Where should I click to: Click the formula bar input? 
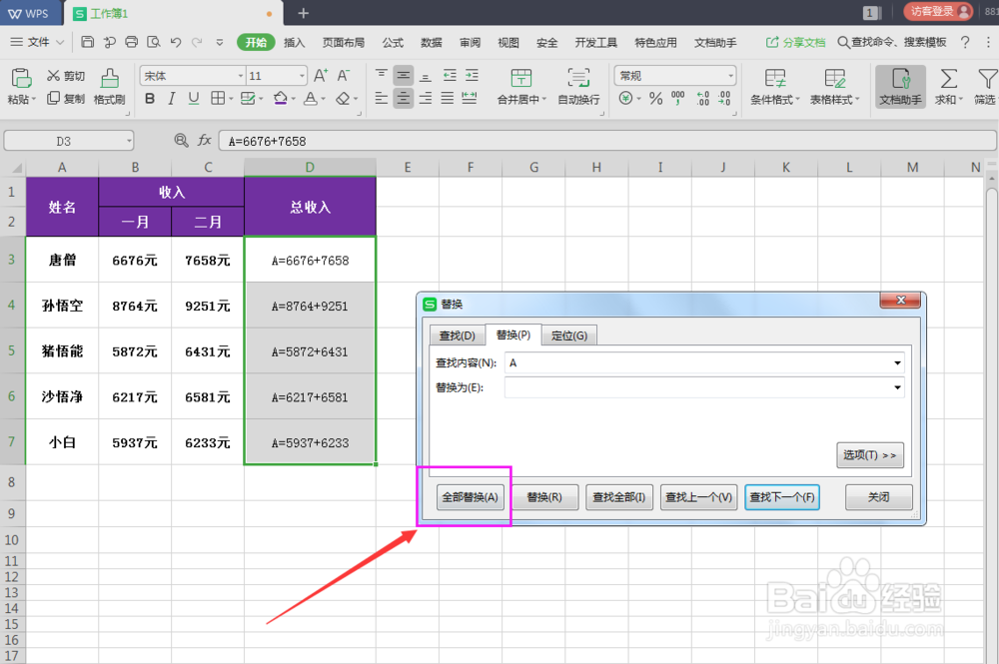[607, 141]
